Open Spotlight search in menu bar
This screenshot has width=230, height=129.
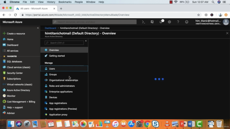[x=213, y=2]
